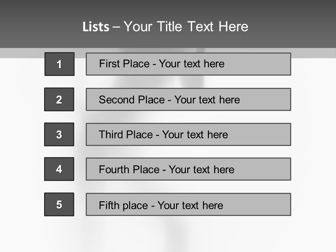Select 'Your Title Text Here' title text
The image size is (336, 252).
186,27
